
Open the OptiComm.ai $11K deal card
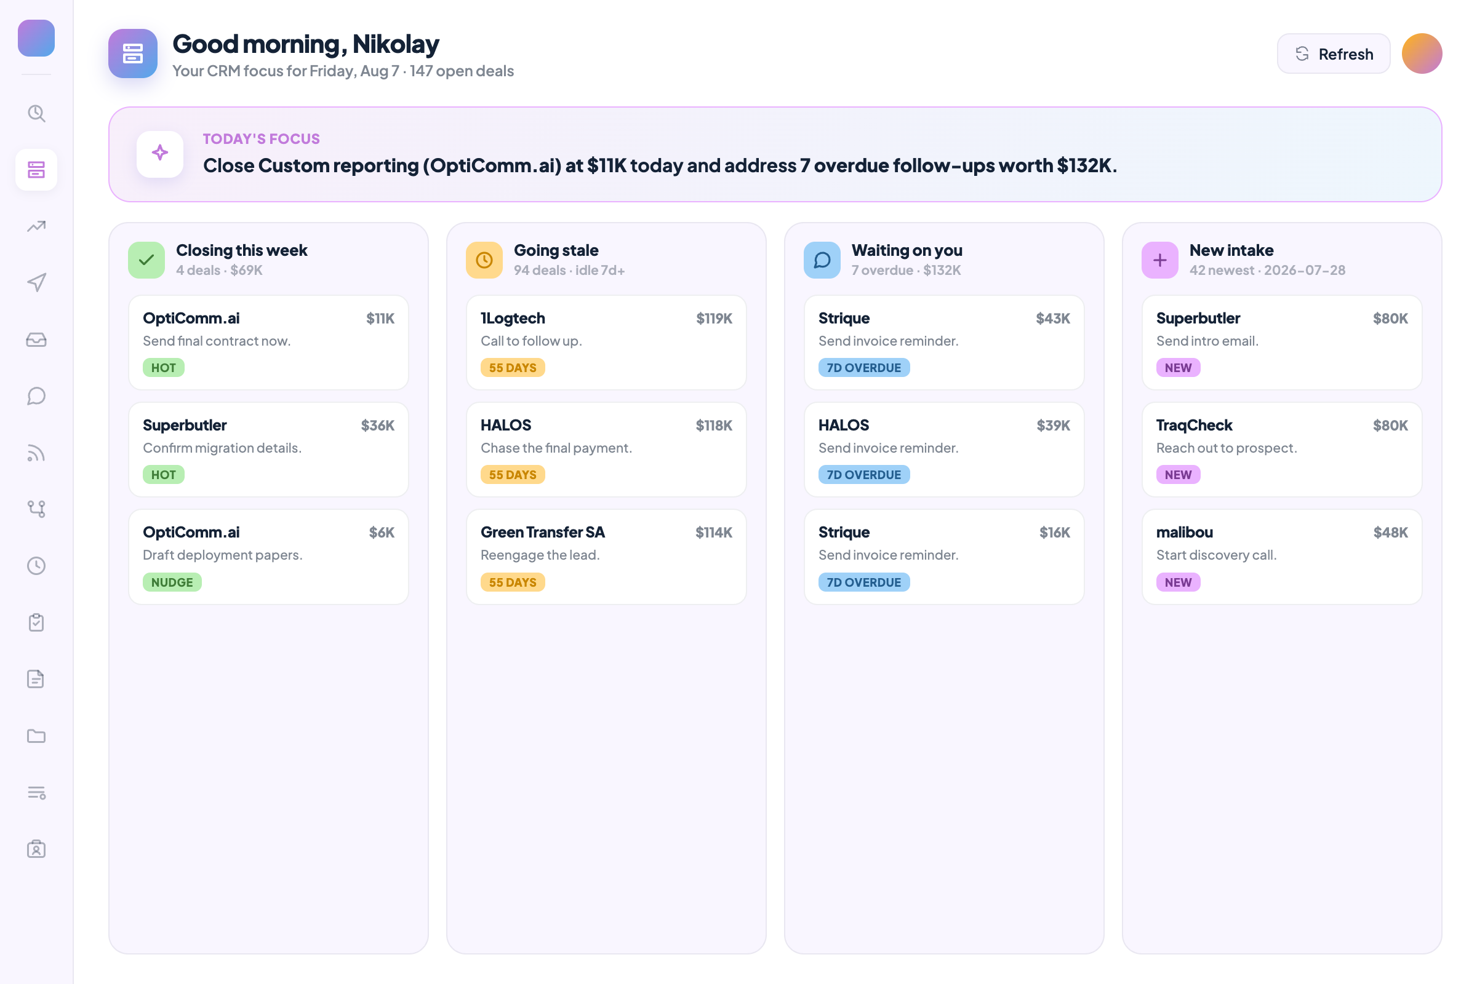269,343
